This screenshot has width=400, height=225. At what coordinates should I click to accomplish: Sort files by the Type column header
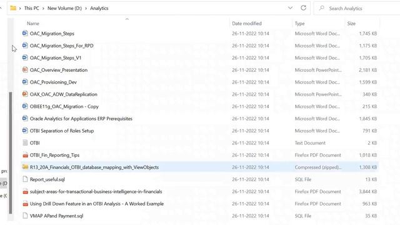(x=299, y=24)
